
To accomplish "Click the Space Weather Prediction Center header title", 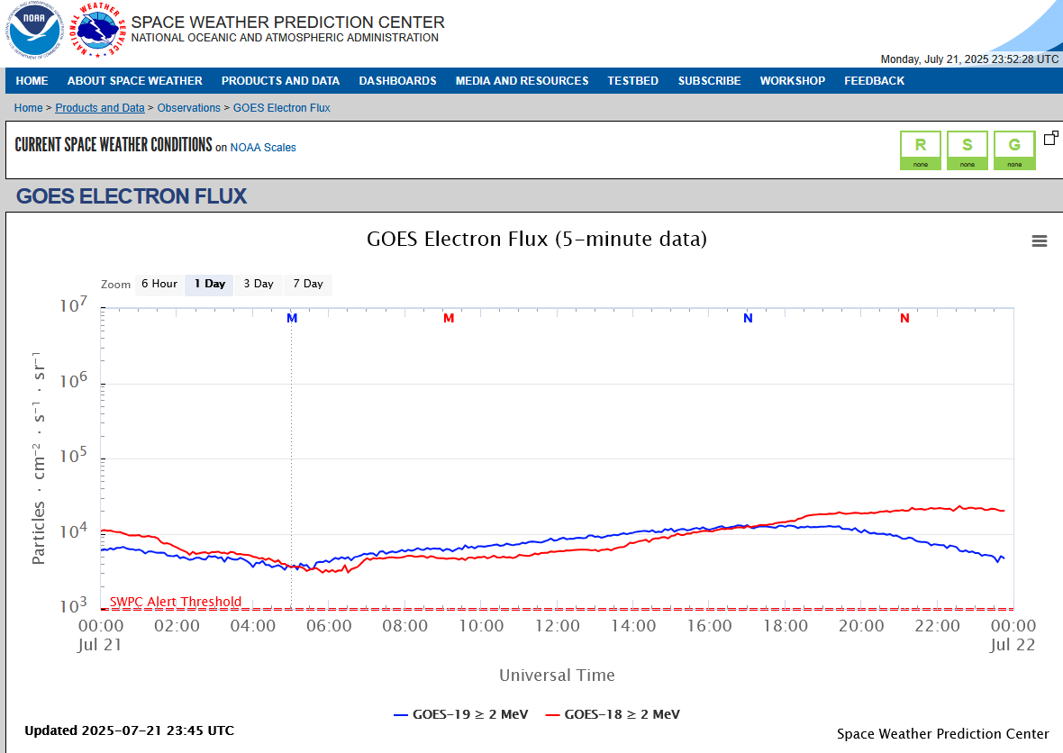I will click(288, 23).
